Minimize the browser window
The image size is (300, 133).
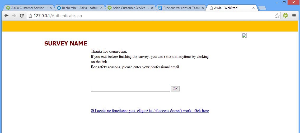click(x=277, y=2)
